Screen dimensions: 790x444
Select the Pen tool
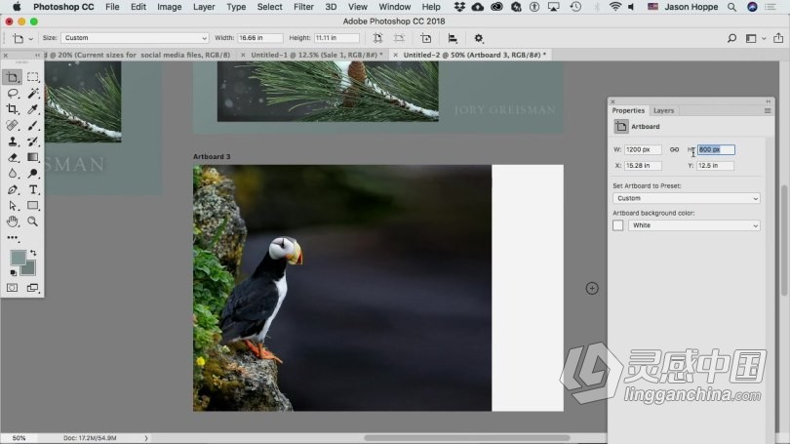[x=13, y=190]
